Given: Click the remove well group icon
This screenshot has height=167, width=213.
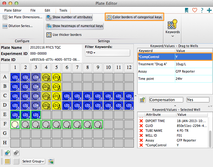Looking at the screenshot, I should coord(16,153).
